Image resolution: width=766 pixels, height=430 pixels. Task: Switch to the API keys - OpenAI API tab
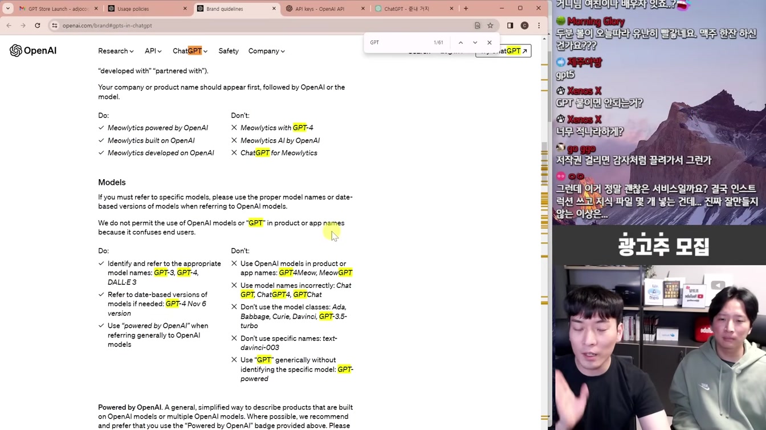point(325,9)
